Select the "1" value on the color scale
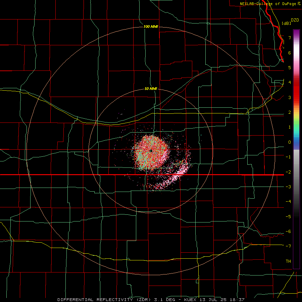The width and height of the screenshot is (302, 302). (290, 127)
